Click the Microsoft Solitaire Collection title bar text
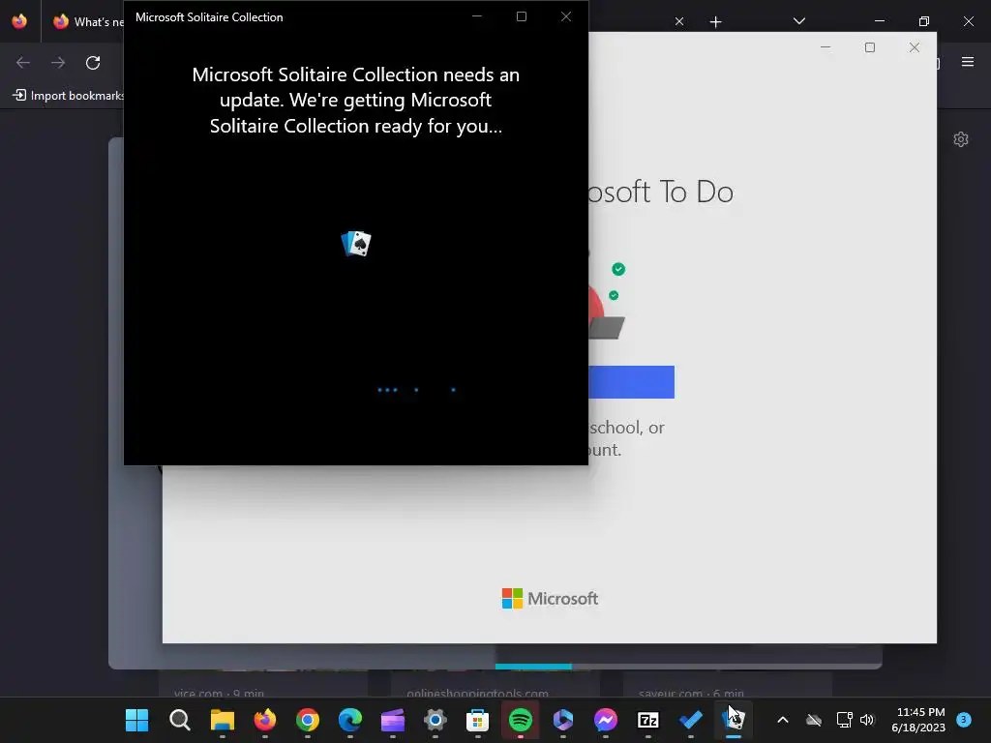The width and height of the screenshot is (991, 743). (x=209, y=17)
